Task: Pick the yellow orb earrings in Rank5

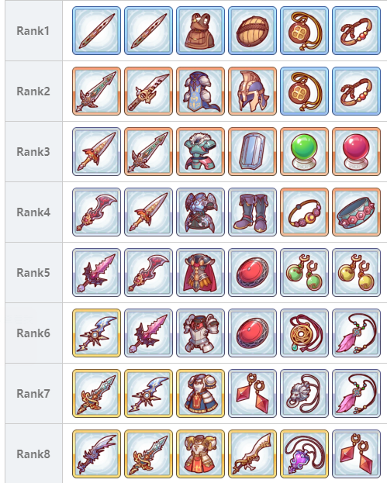Action: 357,273
